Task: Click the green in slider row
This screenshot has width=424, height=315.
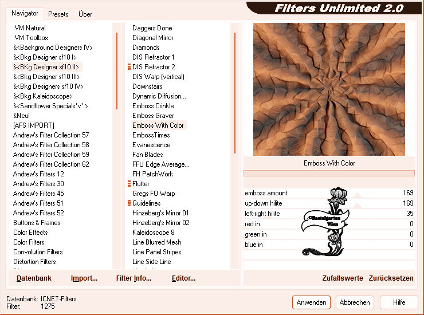Action: click(329, 234)
